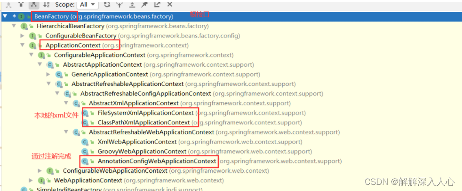Screen dimensions: 462x191
Task: Click the class icon beside AbstractXmlApplicationContext
Action: point(76,103)
